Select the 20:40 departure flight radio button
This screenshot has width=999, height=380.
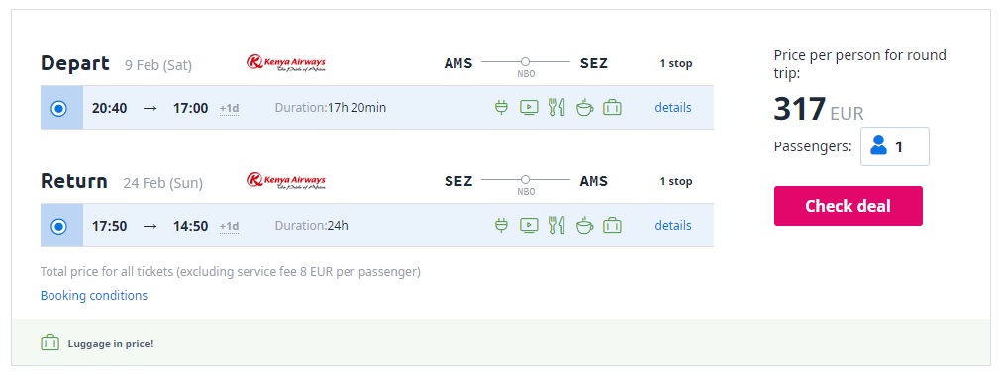coord(59,108)
